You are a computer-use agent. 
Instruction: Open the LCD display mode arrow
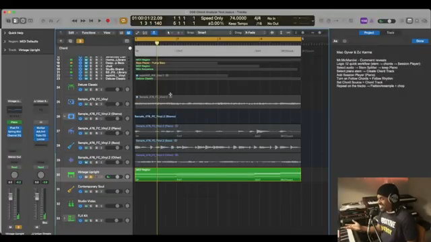tap(312, 21)
